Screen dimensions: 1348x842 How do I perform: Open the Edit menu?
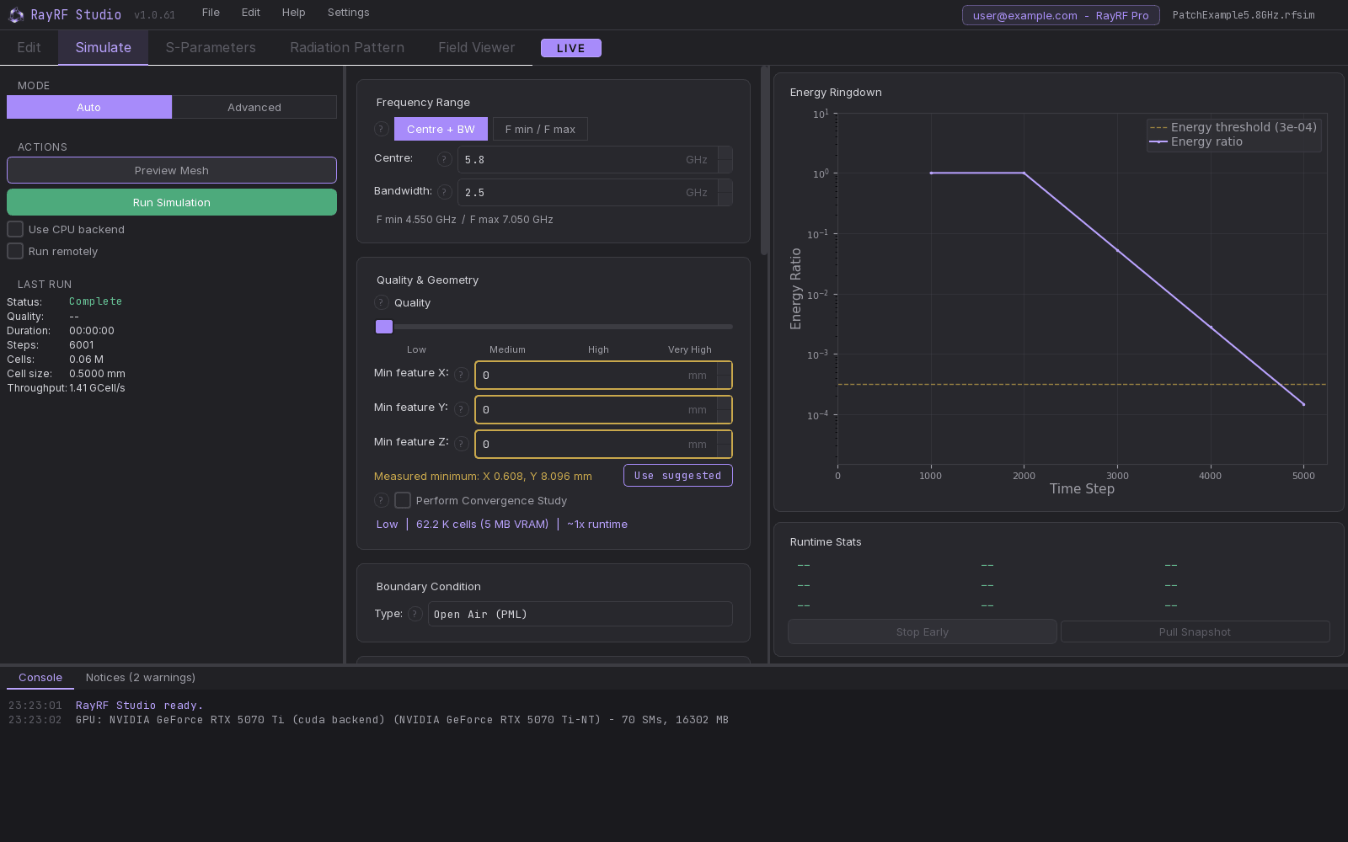click(250, 13)
